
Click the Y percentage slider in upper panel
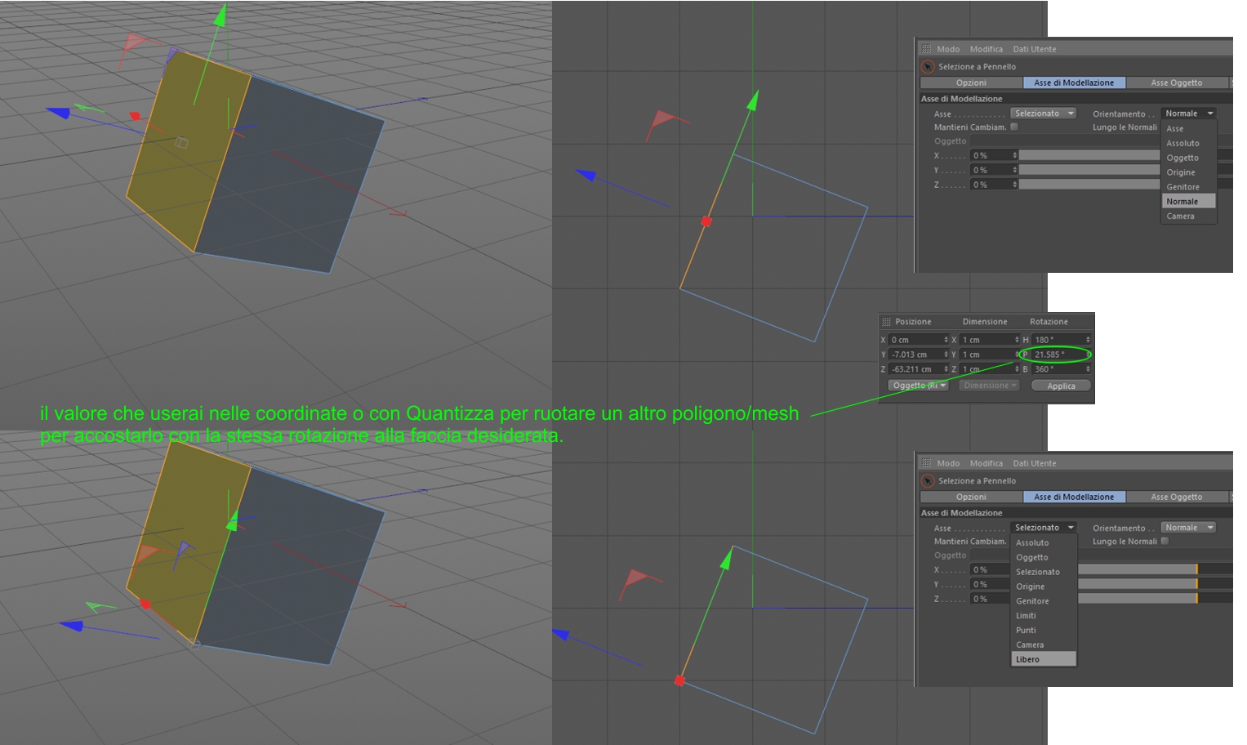[1089, 170]
